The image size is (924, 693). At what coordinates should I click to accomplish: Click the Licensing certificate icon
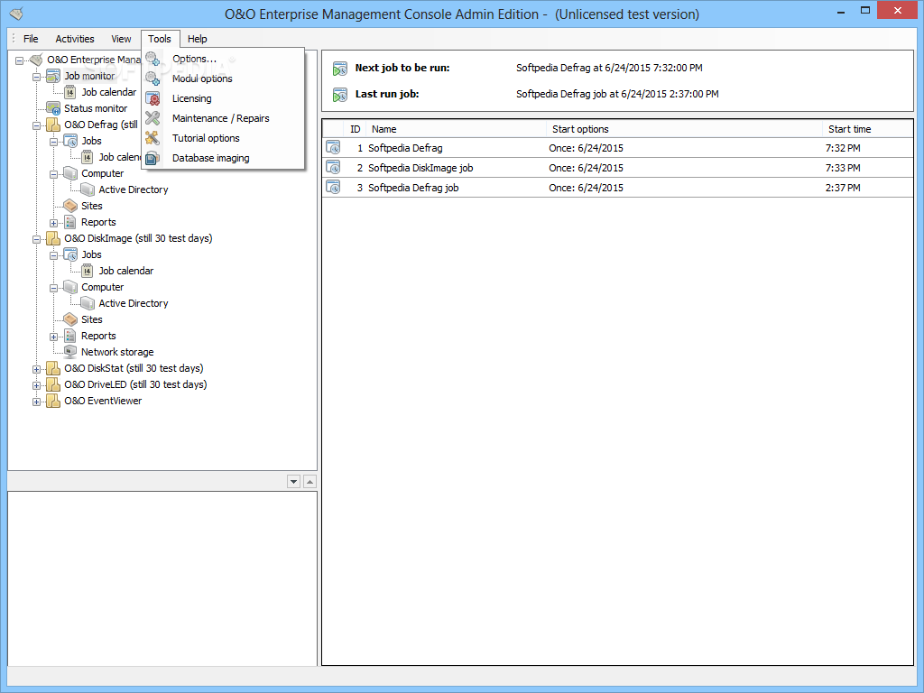click(x=152, y=98)
